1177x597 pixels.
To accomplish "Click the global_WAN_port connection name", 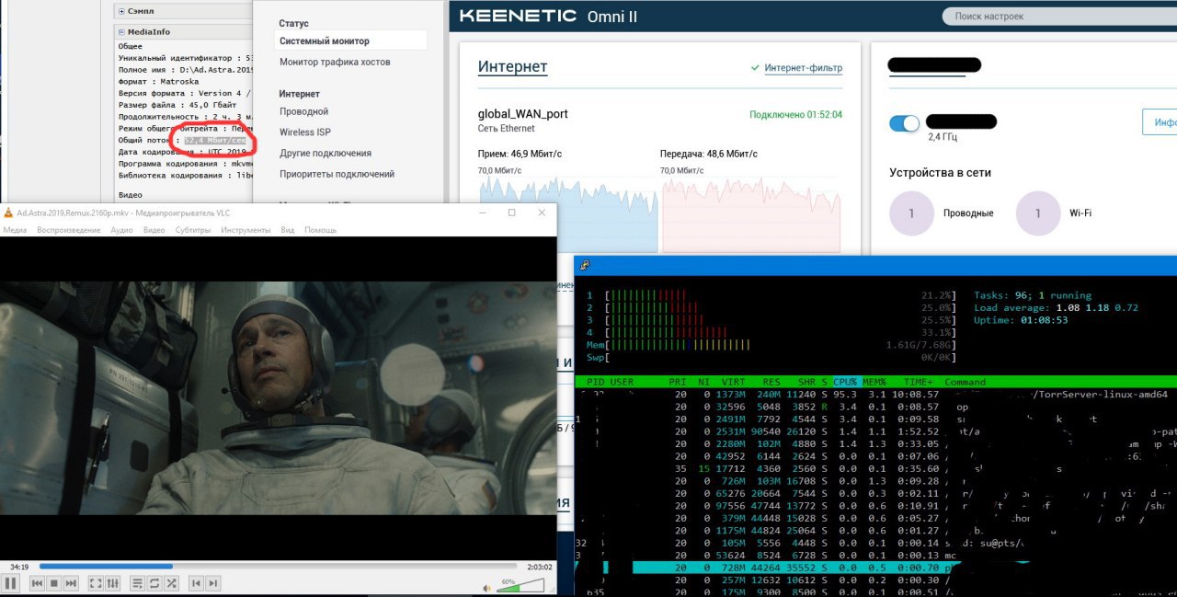I will pyautogui.click(x=522, y=114).
